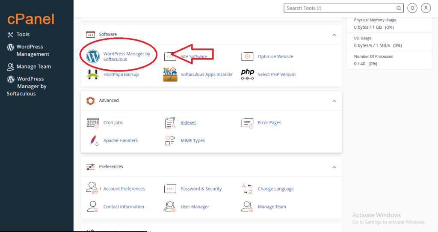Open the Password & Security icon
The width and height of the screenshot is (438, 232).
click(170, 189)
